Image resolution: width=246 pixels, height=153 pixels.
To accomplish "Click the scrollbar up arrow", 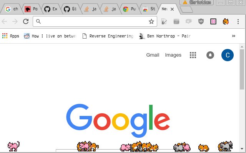I will [x=242, y=47].
